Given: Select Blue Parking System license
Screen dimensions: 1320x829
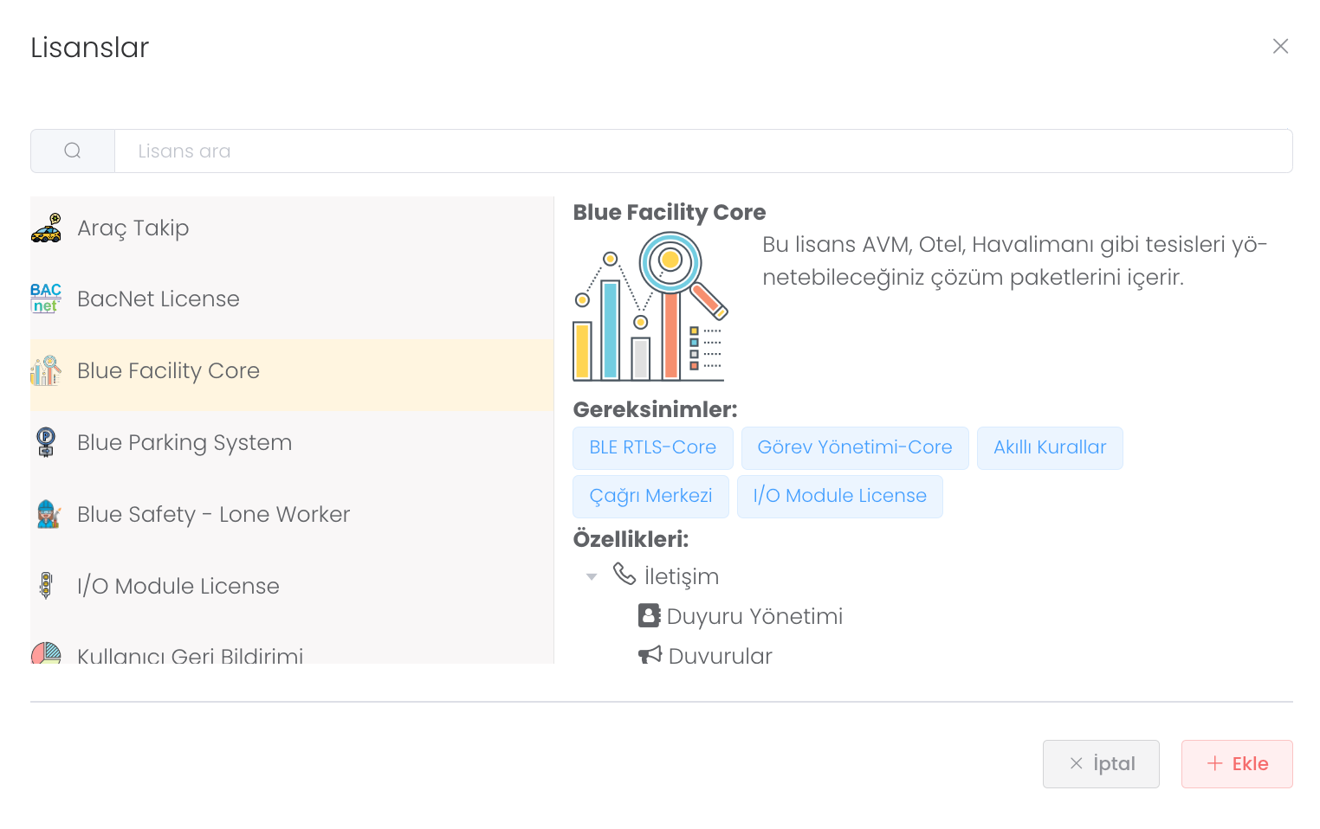Looking at the screenshot, I should (x=184, y=442).
